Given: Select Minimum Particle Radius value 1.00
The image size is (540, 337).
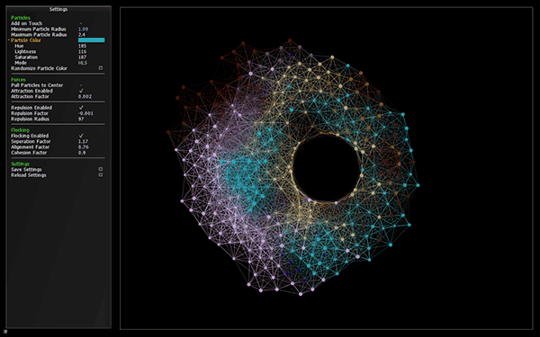Looking at the screenshot, I should [x=84, y=30].
